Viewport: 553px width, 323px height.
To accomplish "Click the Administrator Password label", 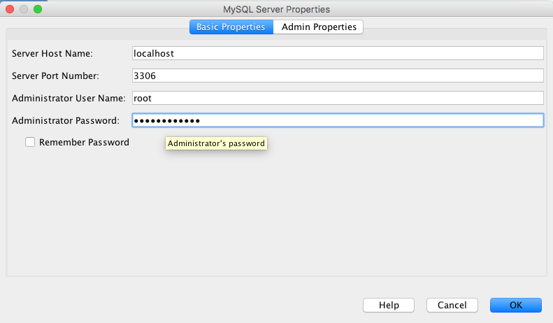I will pyautogui.click(x=66, y=120).
